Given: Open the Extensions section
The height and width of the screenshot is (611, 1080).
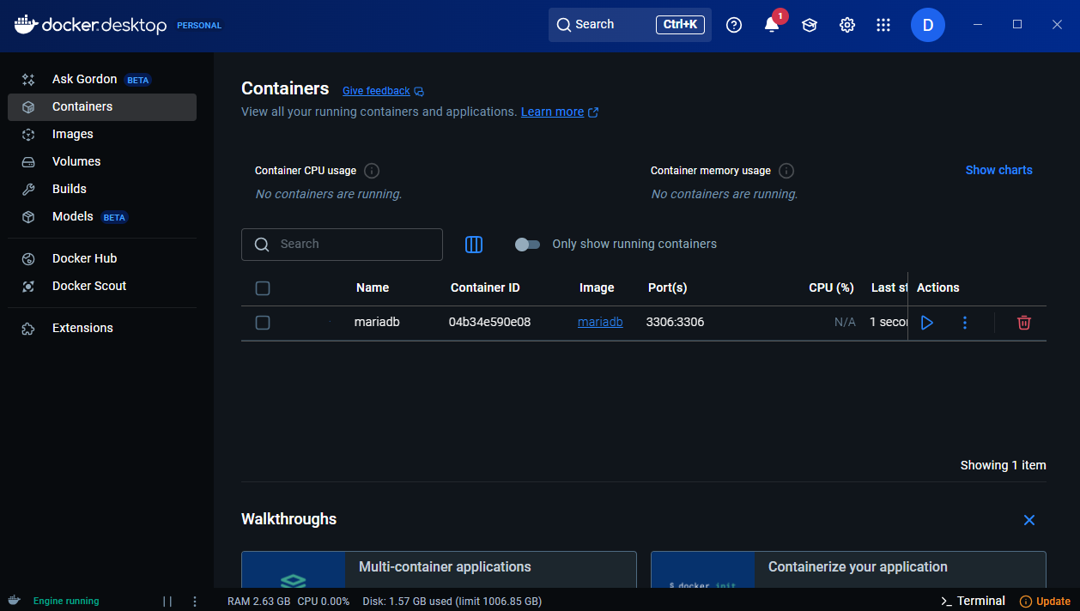Looking at the screenshot, I should click(102, 328).
